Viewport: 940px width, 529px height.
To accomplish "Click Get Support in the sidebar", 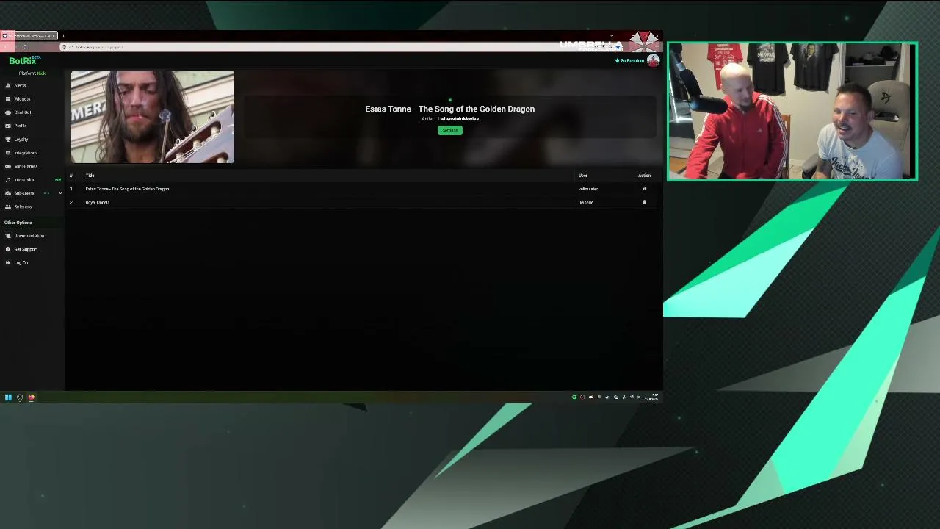I will click(x=26, y=249).
